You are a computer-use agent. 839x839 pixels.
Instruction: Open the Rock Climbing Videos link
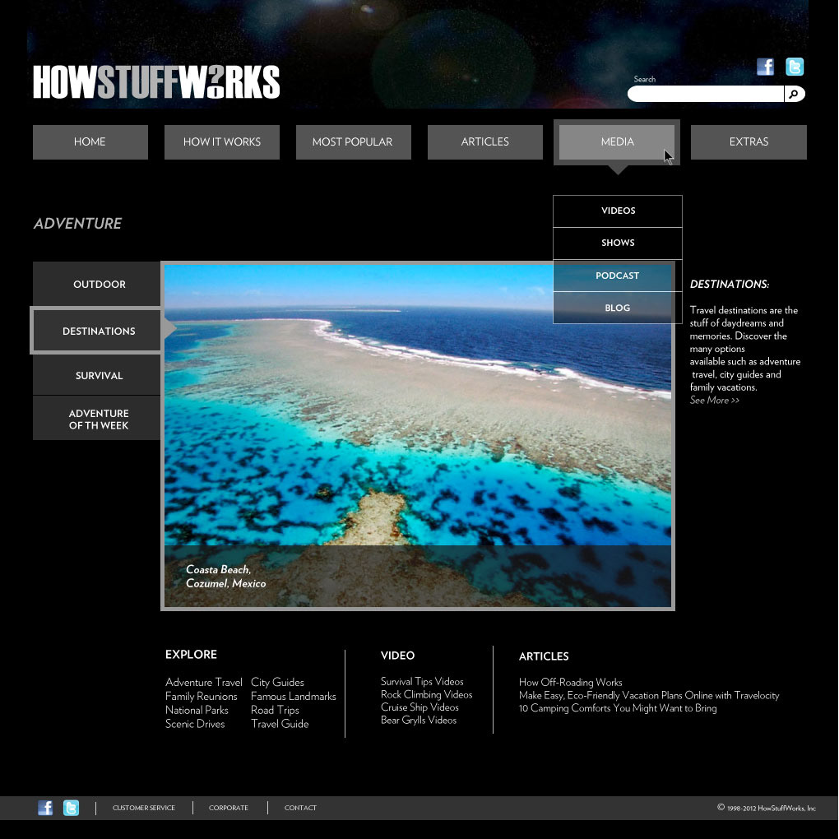coord(426,694)
